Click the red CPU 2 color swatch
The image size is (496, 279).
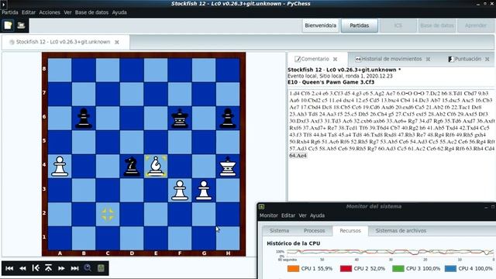346,269
